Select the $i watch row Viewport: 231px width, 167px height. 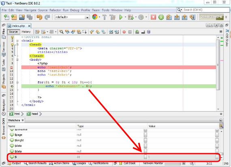[x=113, y=157]
